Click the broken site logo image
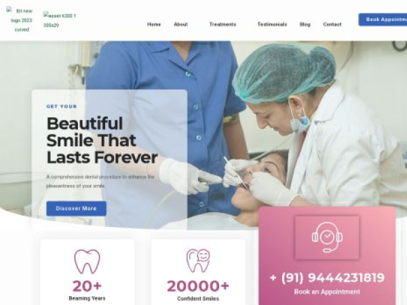407x305 pixels. (x=20, y=20)
